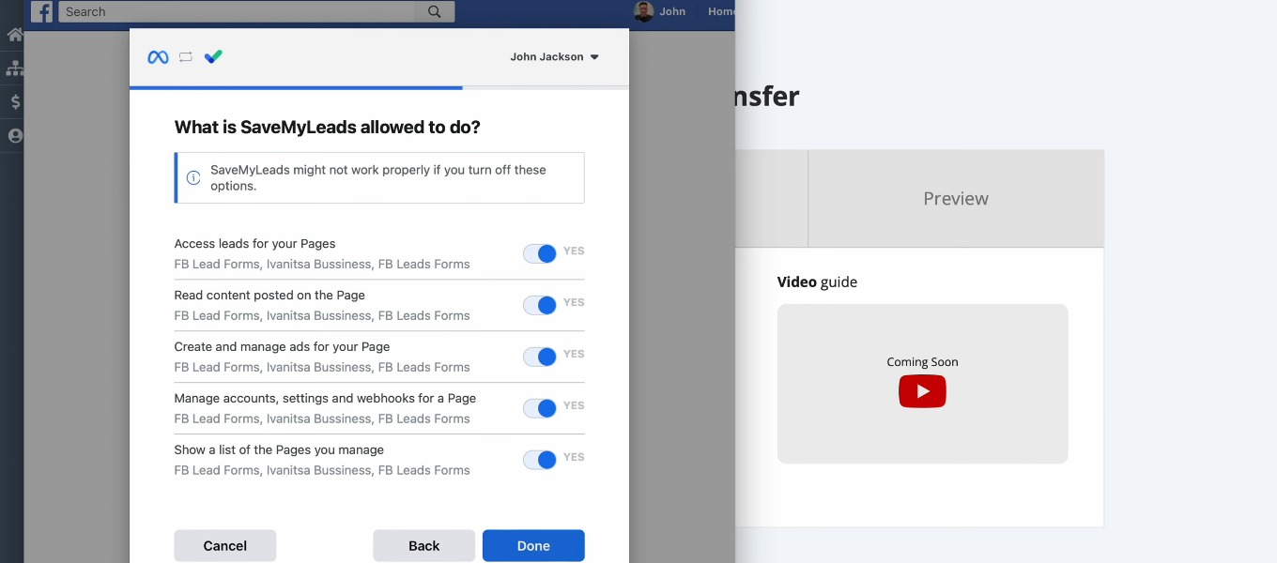Click the Back button
The width and height of the screenshot is (1277, 563).
coord(423,546)
